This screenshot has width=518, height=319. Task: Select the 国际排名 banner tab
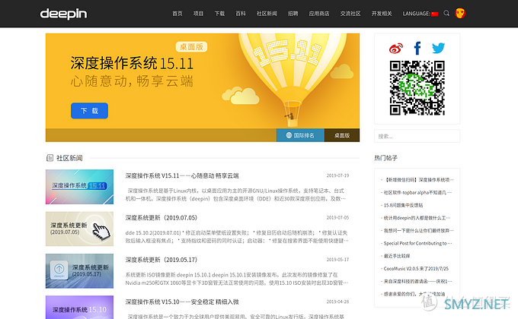tap(300, 135)
